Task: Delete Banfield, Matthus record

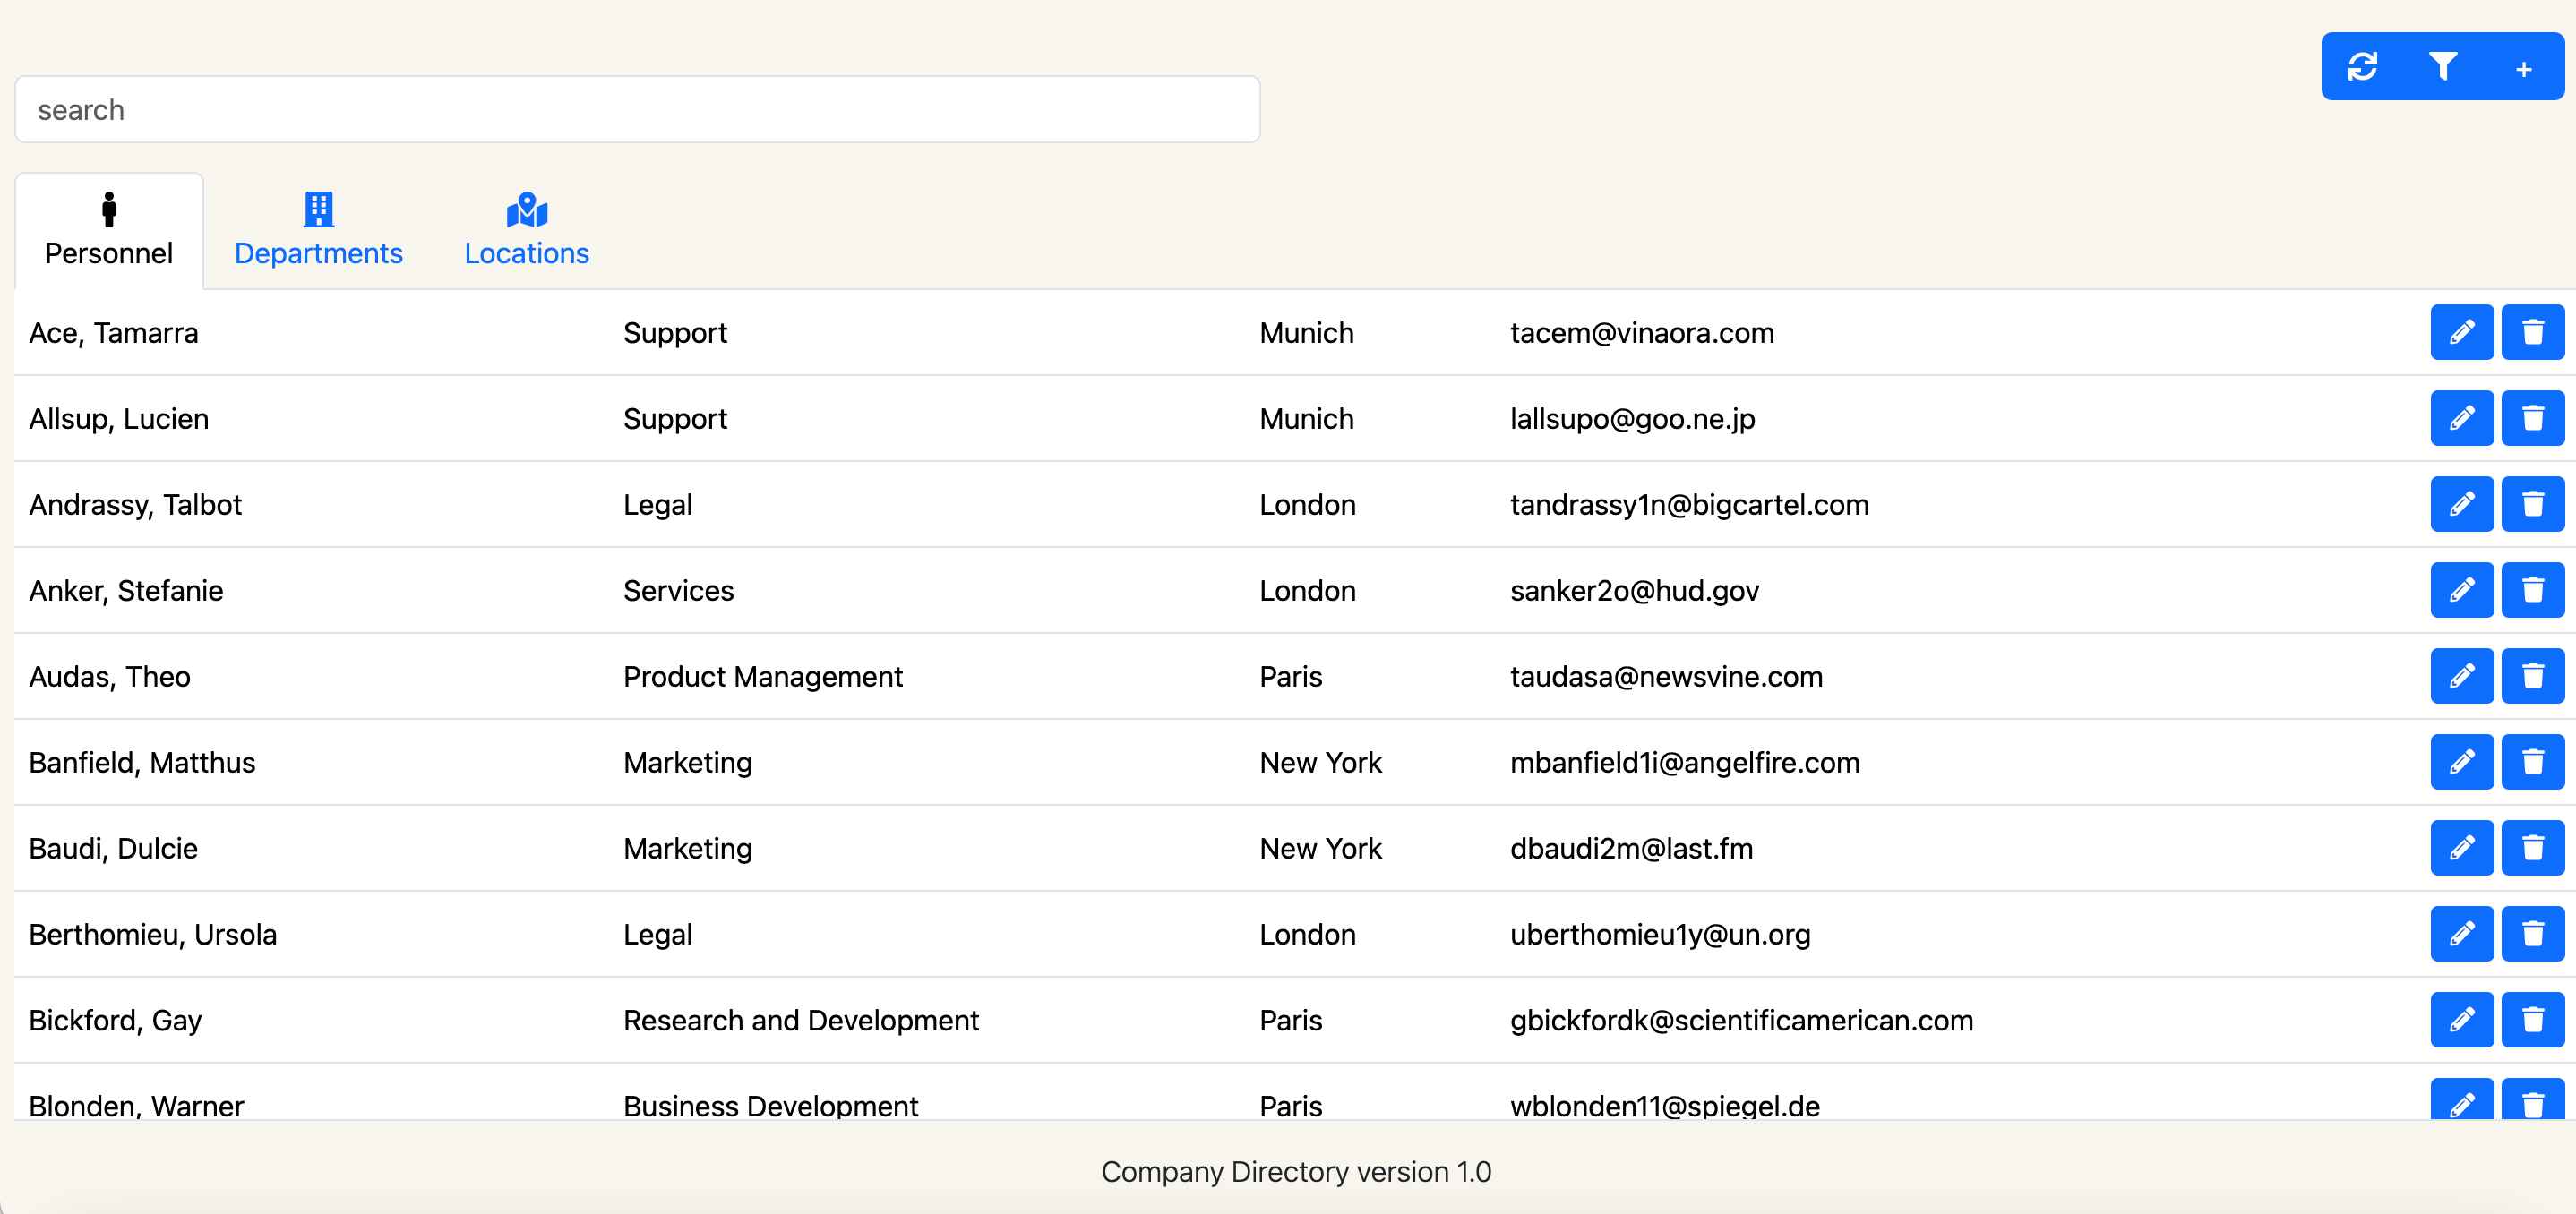Action: [x=2532, y=761]
